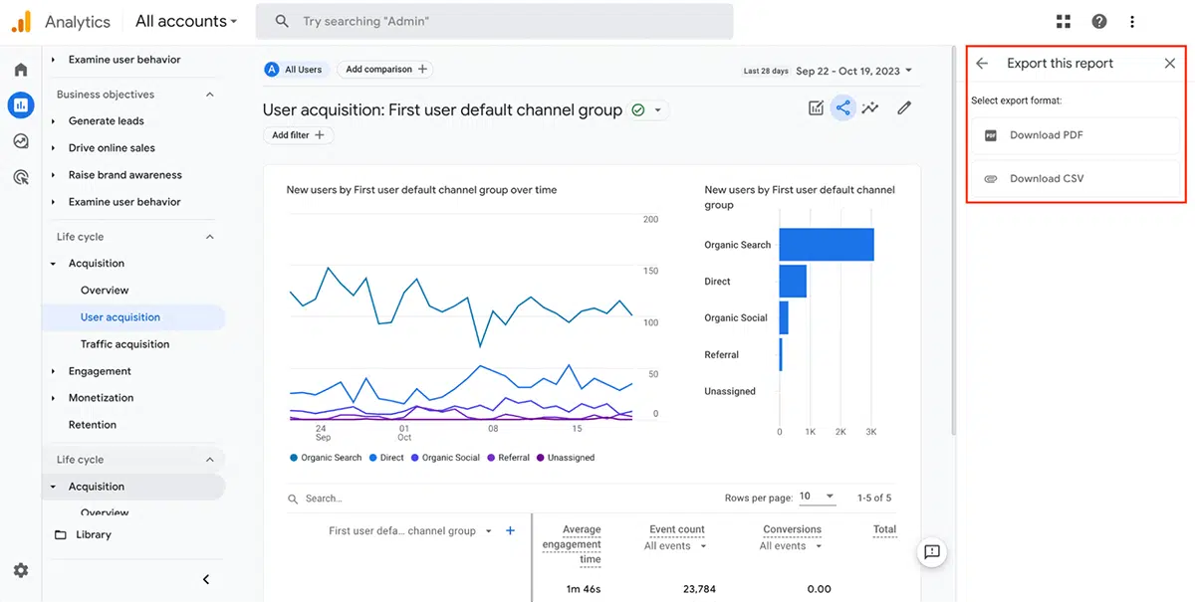The height and width of the screenshot is (602, 1195).
Task: Open the Google apps grid icon
Action: 1064,21
